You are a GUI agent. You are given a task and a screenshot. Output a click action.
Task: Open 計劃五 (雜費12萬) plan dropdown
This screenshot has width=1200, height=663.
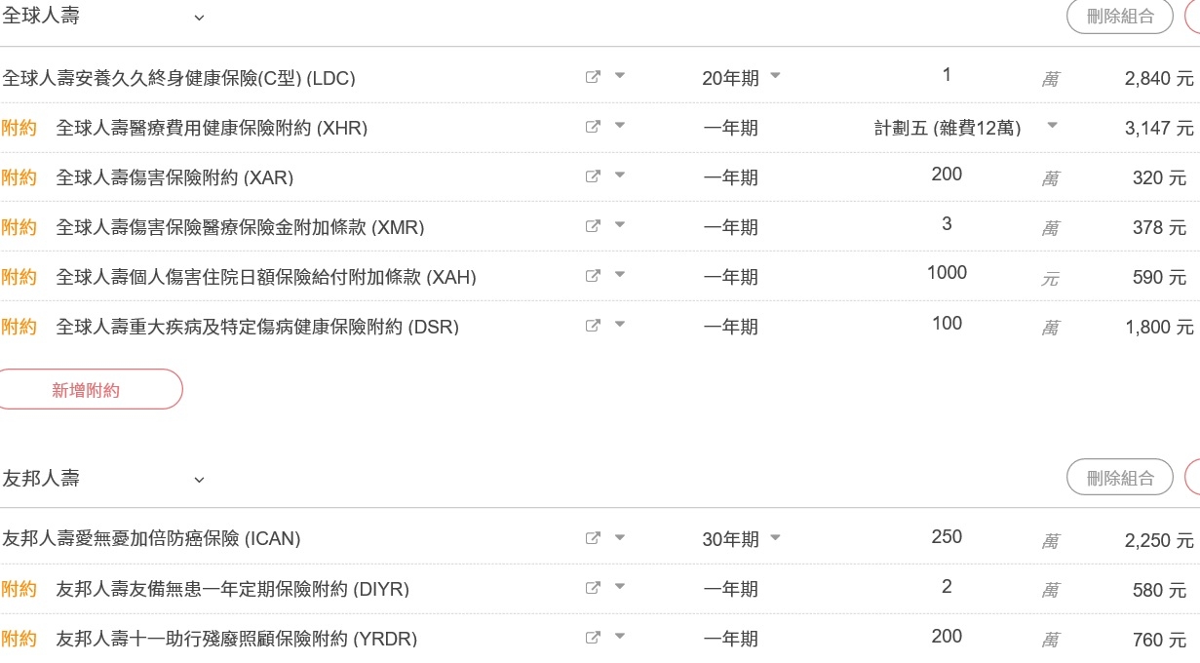(965, 128)
